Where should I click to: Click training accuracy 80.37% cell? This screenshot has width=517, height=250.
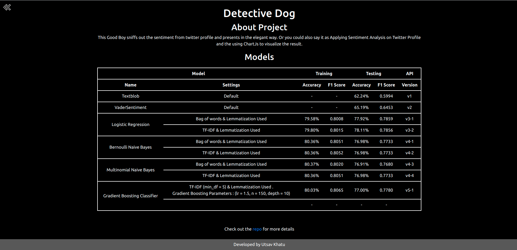[312, 164]
